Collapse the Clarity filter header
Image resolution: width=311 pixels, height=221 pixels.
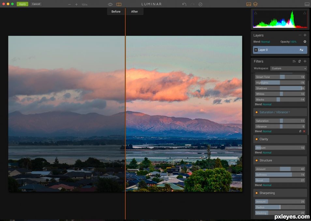pos(280,139)
